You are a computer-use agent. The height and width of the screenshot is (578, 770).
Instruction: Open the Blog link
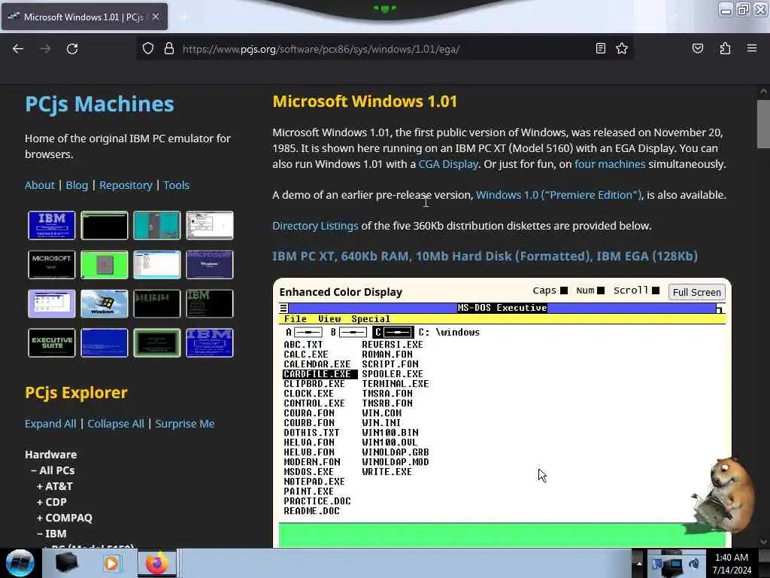tap(77, 185)
